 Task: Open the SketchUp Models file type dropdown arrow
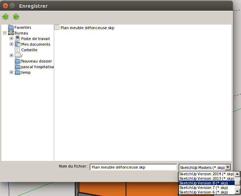coord(228,167)
